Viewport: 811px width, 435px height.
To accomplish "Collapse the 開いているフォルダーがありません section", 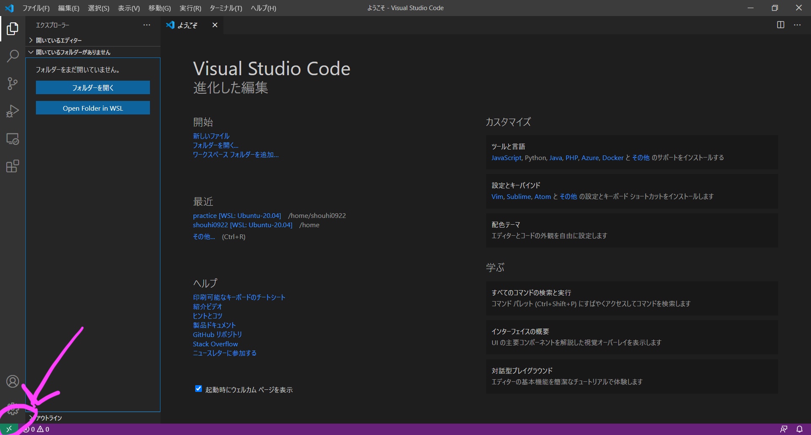I will click(x=93, y=52).
